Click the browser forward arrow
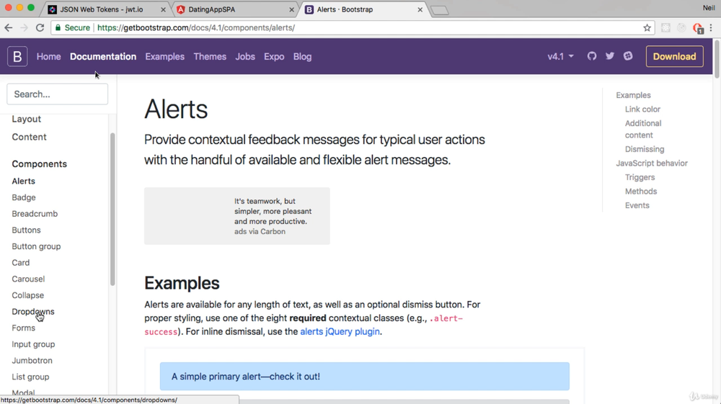Screen dimensions: 721x404 click(x=24, y=27)
